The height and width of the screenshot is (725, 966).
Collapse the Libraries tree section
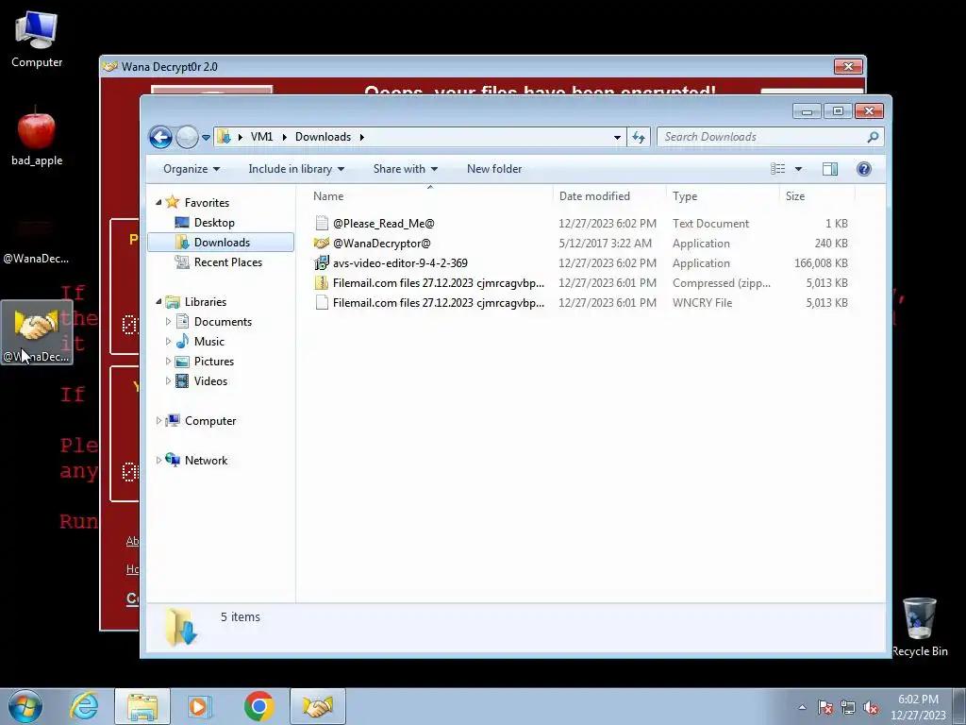pos(158,301)
